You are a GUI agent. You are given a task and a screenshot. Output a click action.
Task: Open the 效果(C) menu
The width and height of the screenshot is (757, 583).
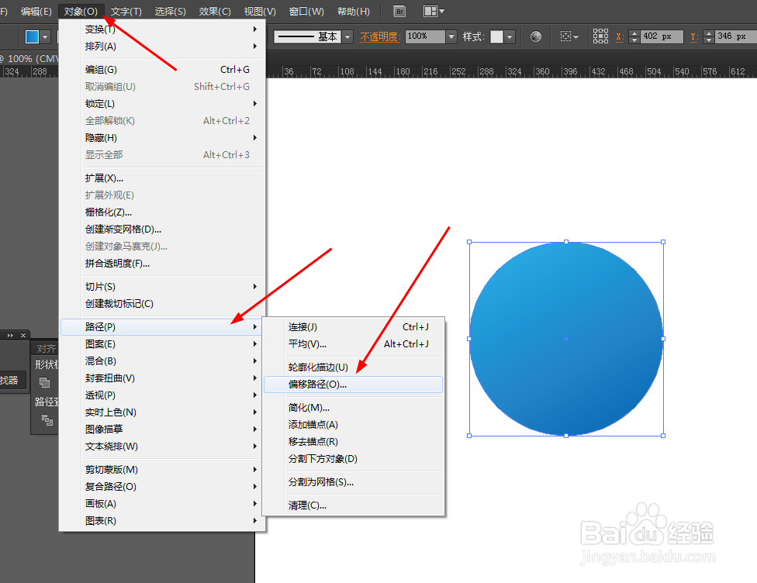click(x=215, y=11)
